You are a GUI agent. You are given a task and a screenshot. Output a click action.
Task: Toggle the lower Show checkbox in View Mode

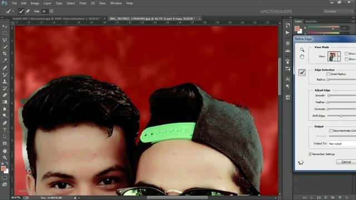(346, 59)
